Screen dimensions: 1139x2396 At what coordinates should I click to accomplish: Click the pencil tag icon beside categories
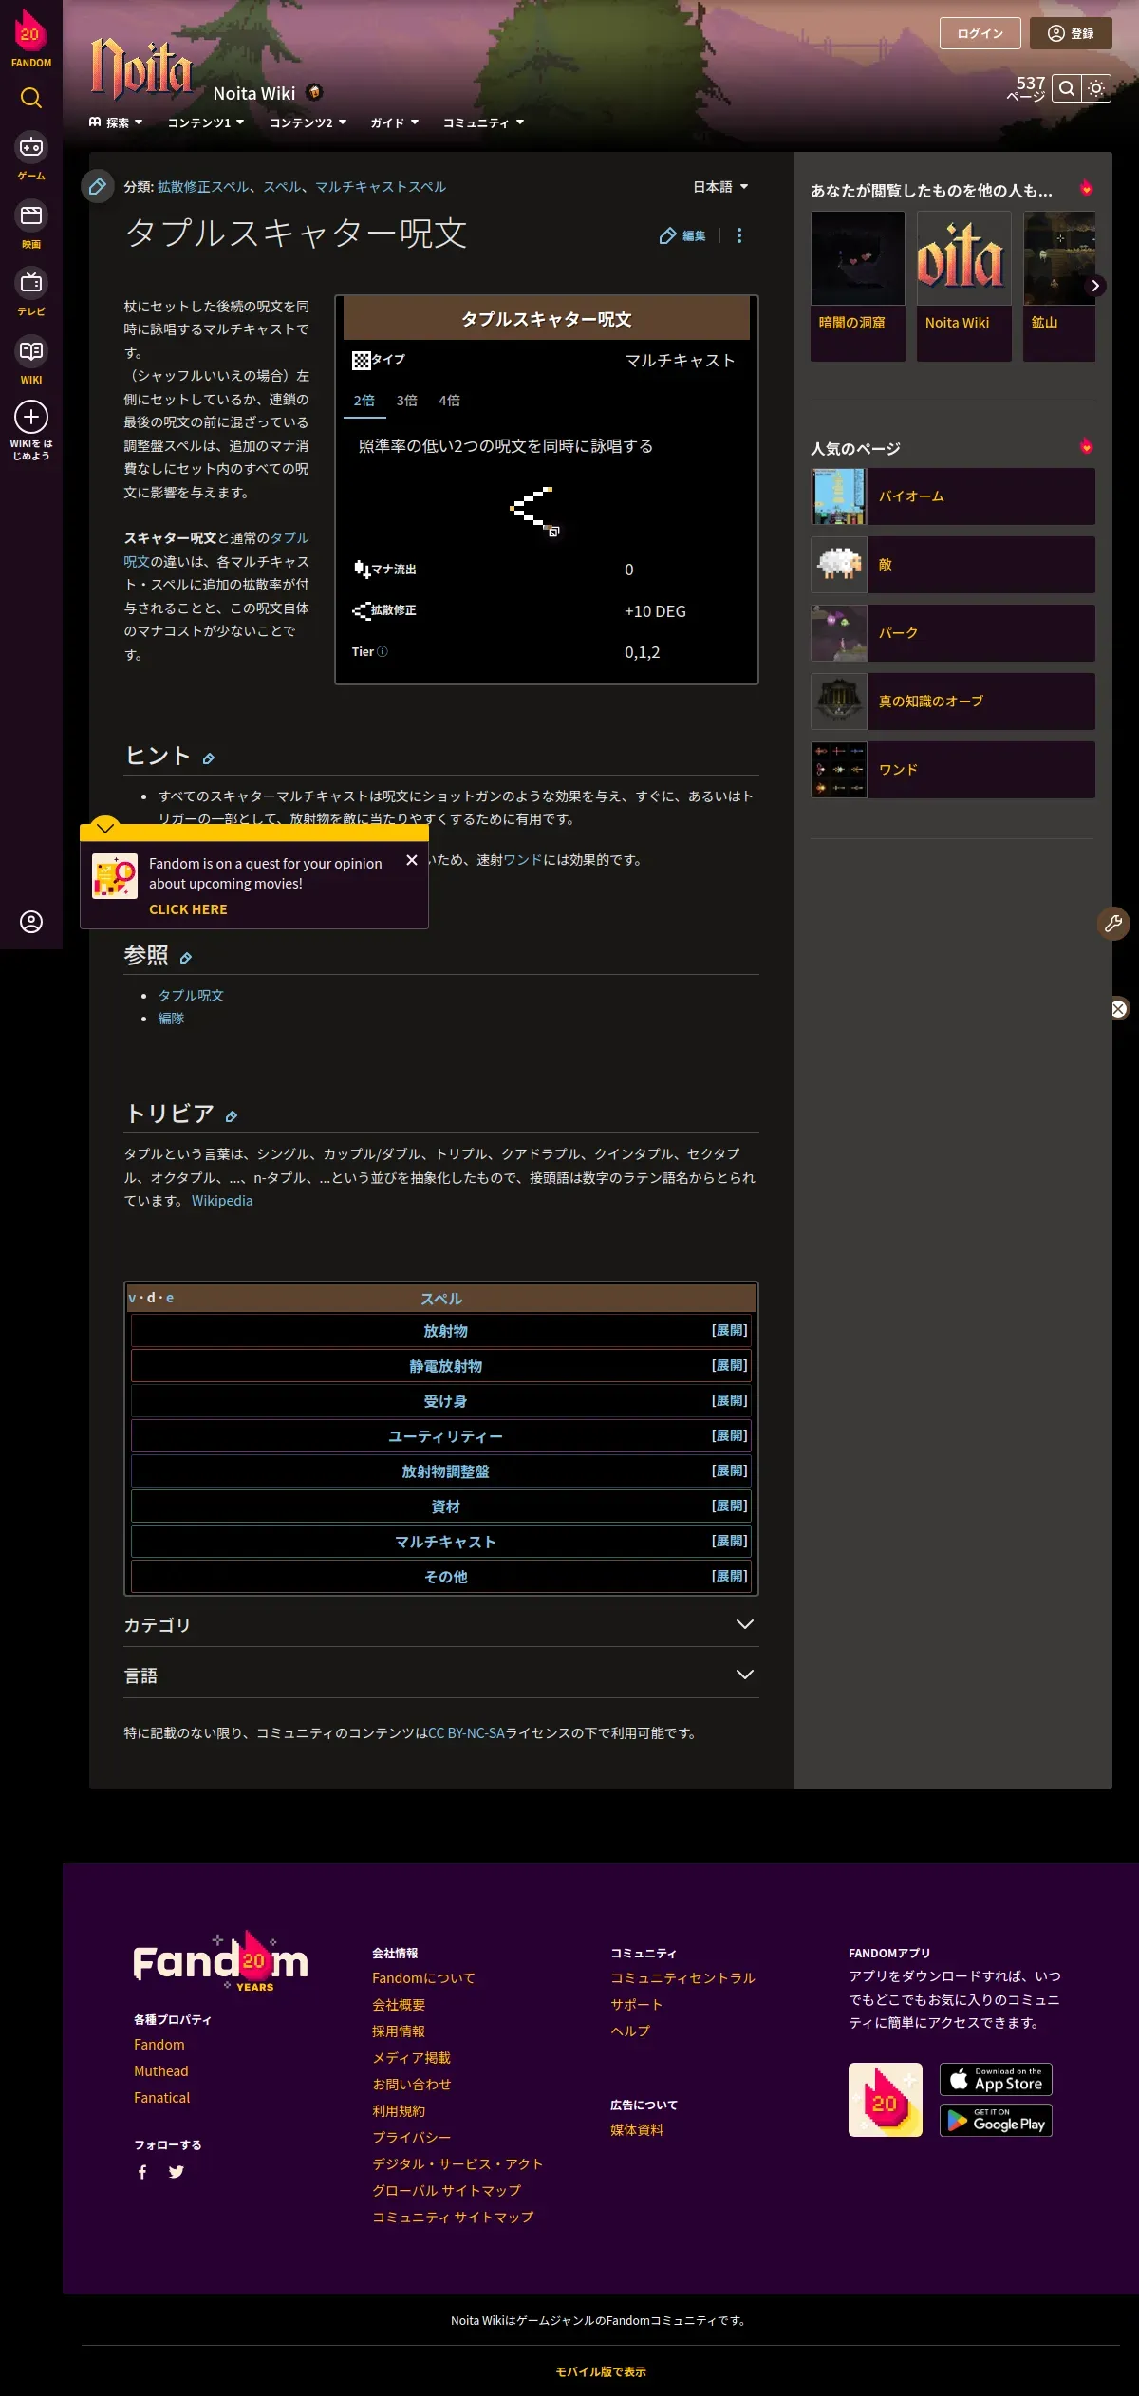(x=97, y=186)
